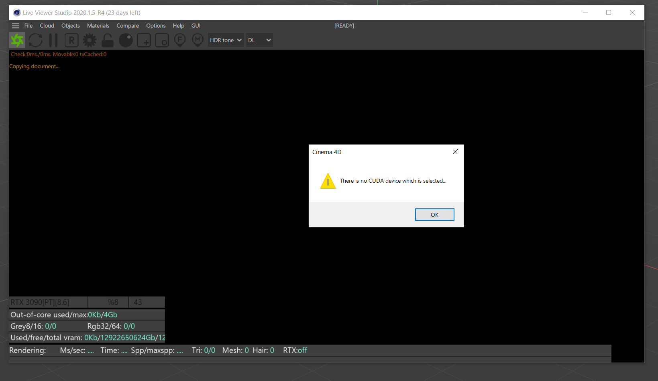Click the [READY] status text
This screenshot has height=381, width=658.
click(344, 26)
